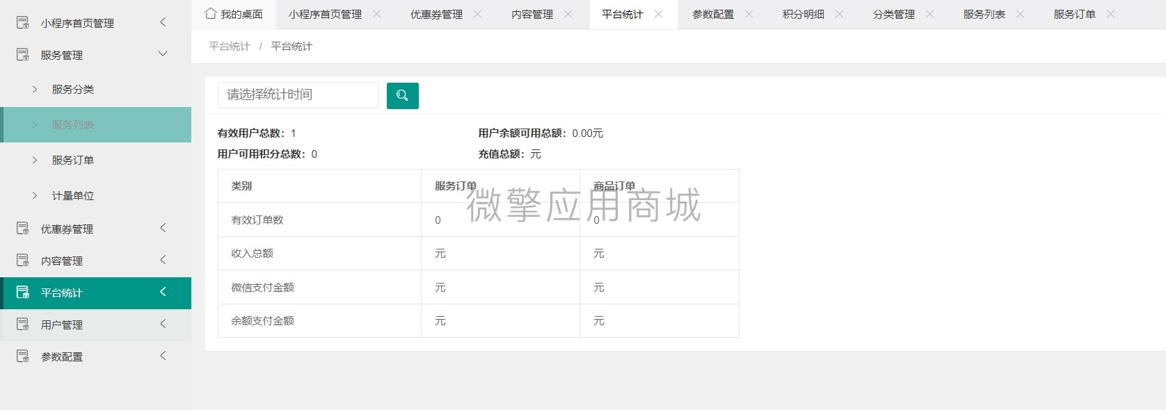1166x410 pixels.
Task: Switch to the 服务订单 tab
Action: [x=1075, y=15]
